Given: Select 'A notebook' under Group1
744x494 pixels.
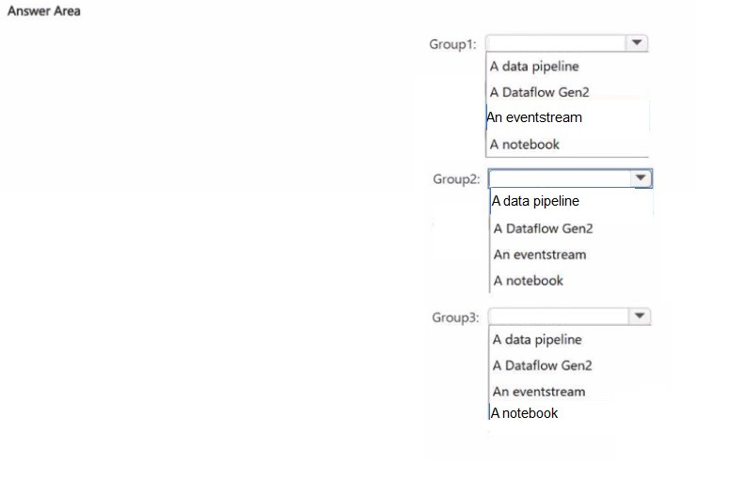Looking at the screenshot, I should 525,144.
